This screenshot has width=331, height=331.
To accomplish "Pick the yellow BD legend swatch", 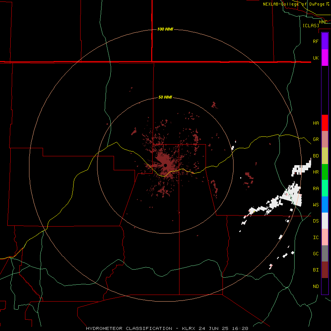I will click(325, 156).
